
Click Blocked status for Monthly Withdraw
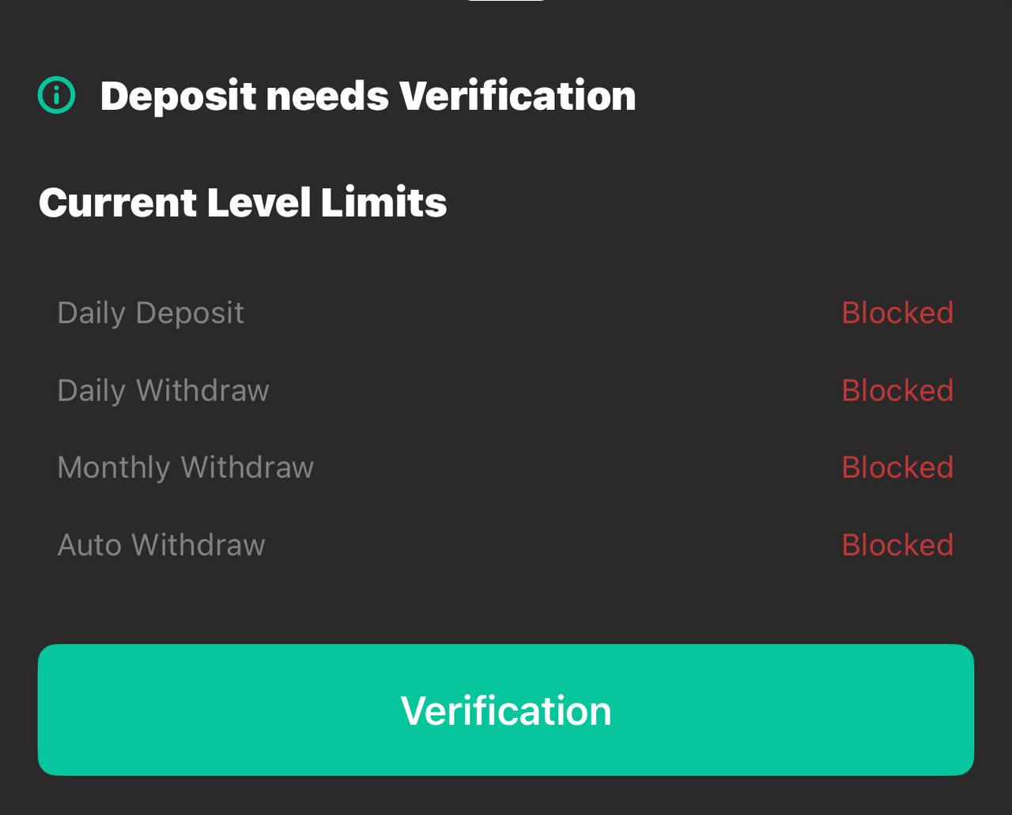[x=897, y=468]
